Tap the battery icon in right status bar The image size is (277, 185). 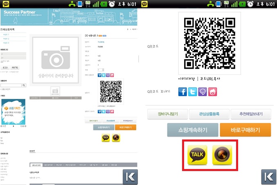242,4
